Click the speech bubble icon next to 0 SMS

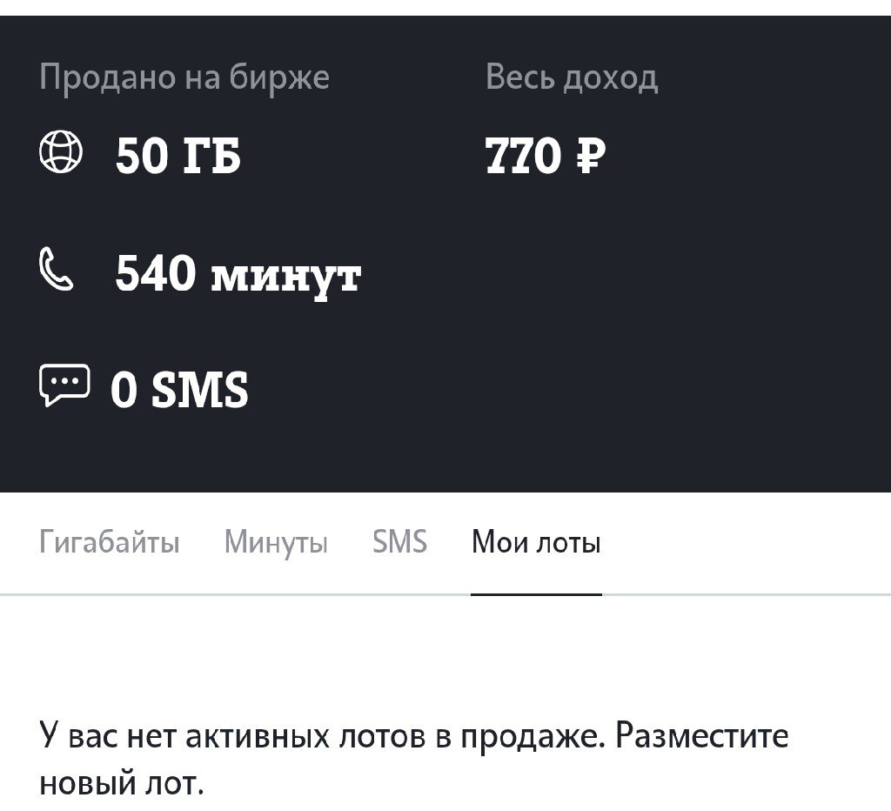[65, 383]
